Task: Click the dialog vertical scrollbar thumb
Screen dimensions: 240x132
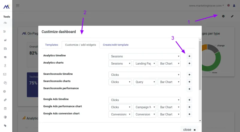Action: click(x=200, y=65)
